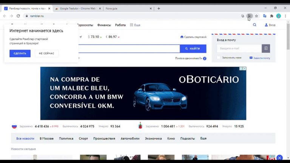Open Гороскопы in top navigation
Screen dimensions: 290x163
[85, 25]
